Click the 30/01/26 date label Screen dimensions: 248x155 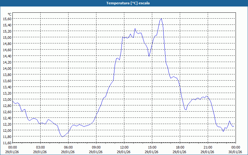click(x=235, y=152)
